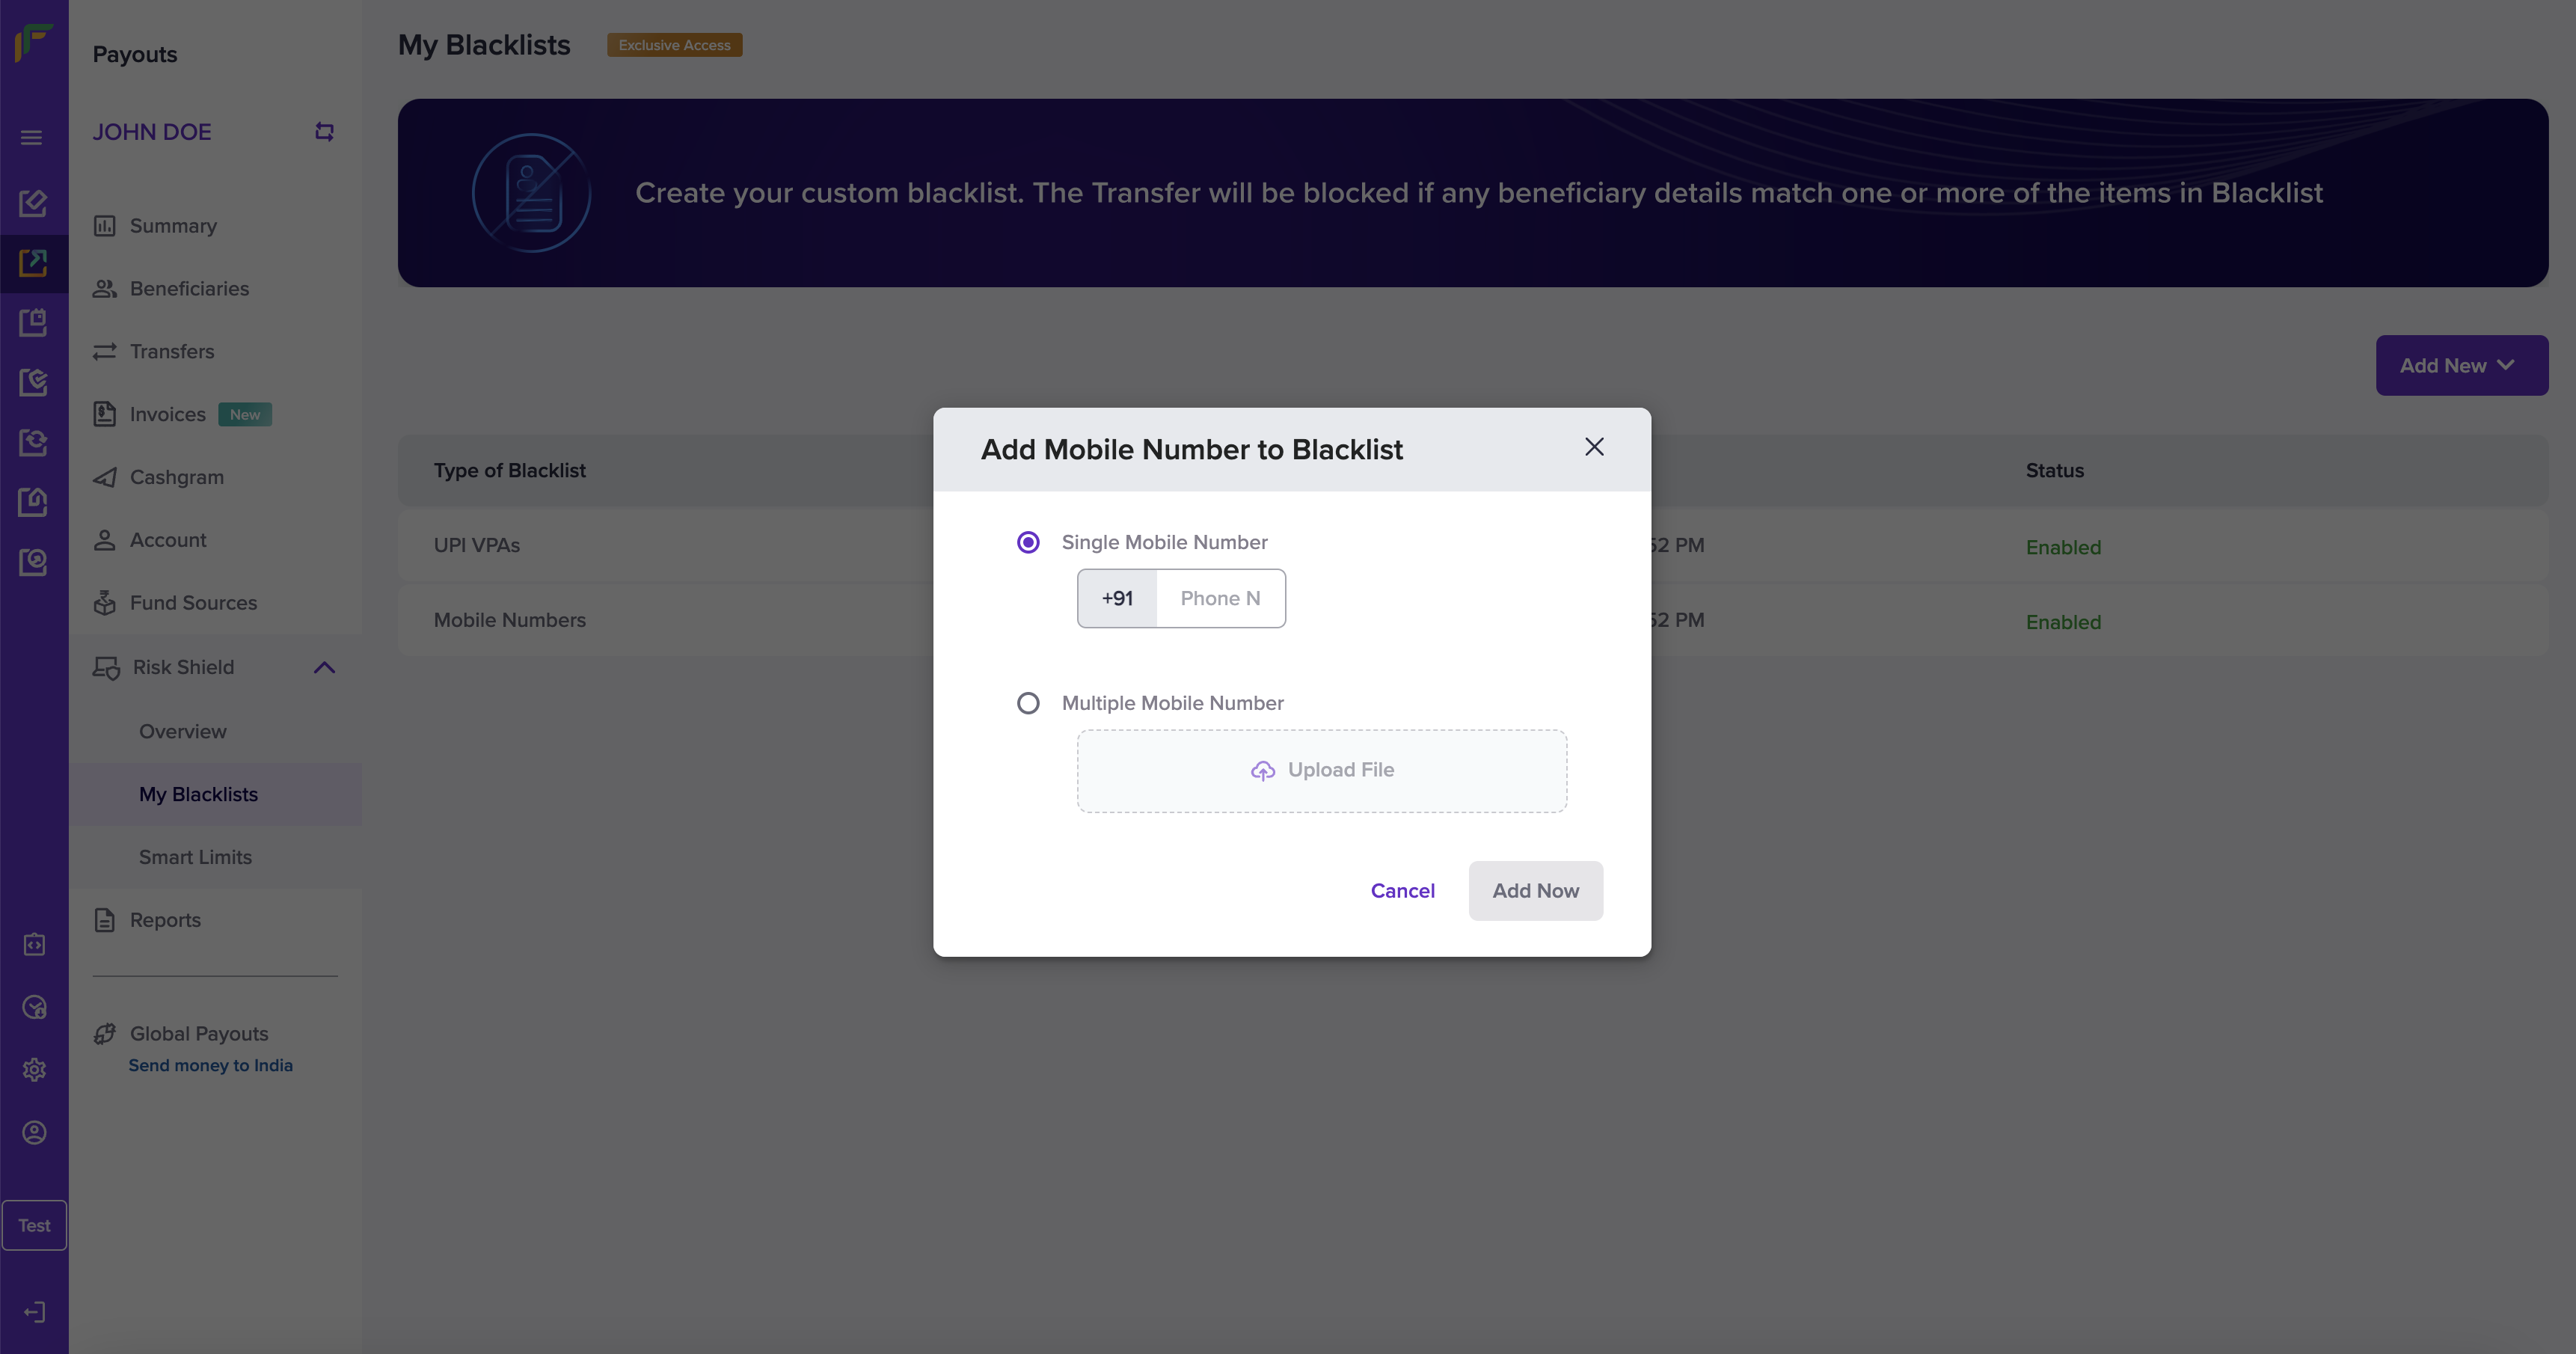The image size is (2576, 1354).
Task: Select Single Mobile Number radio option
Action: point(1028,542)
